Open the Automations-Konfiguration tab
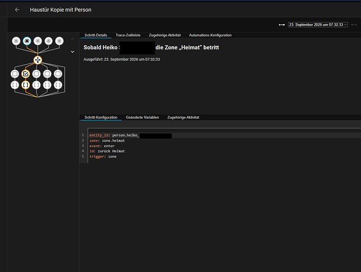 click(210, 35)
